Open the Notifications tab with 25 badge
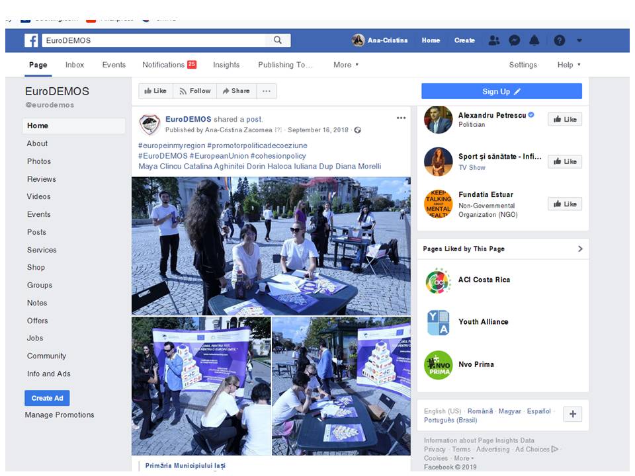Screen dimensions: 635x476 click(169, 65)
